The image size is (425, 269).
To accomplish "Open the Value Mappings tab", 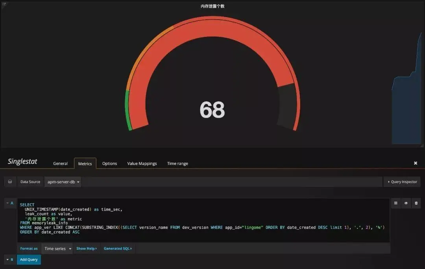I will tap(142, 163).
